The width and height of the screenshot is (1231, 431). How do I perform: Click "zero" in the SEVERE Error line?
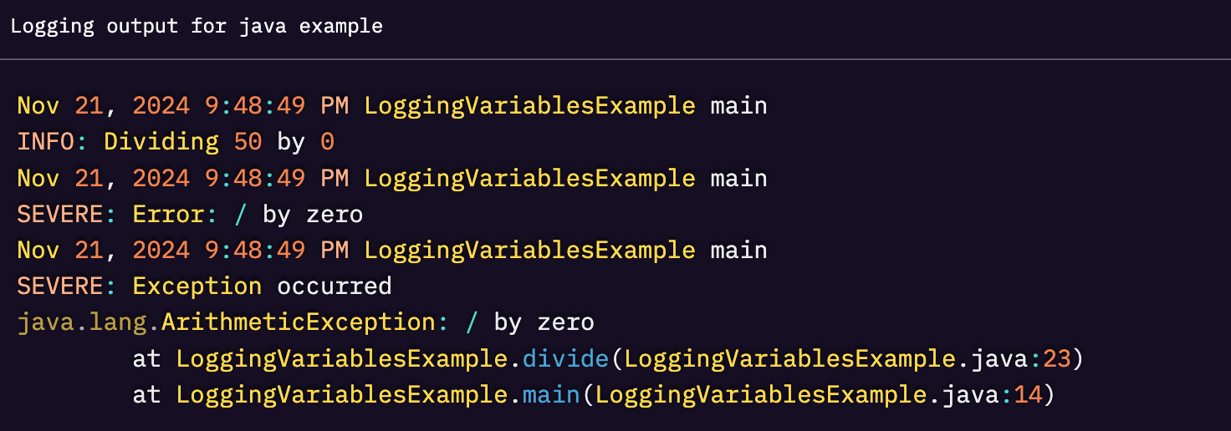tap(335, 215)
